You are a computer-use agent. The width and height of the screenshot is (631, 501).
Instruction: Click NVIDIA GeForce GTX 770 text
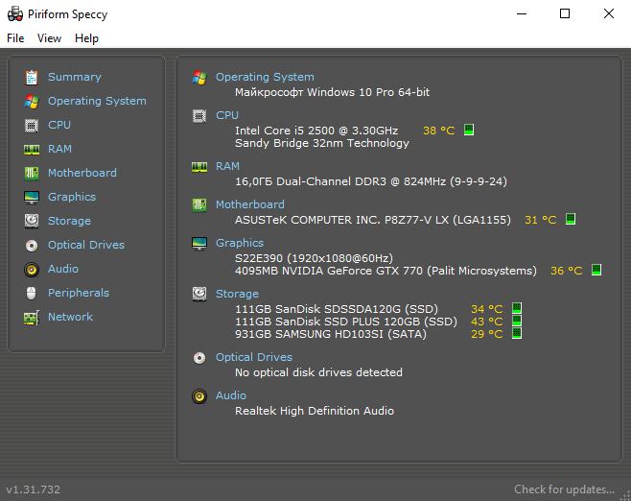(x=386, y=271)
